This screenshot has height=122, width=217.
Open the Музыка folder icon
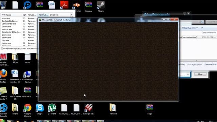[x=113, y=109]
